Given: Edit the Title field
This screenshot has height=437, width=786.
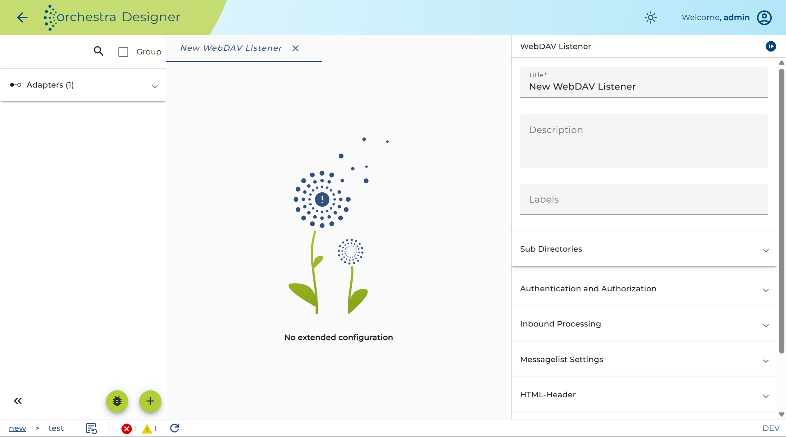Looking at the screenshot, I should pyautogui.click(x=644, y=82).
